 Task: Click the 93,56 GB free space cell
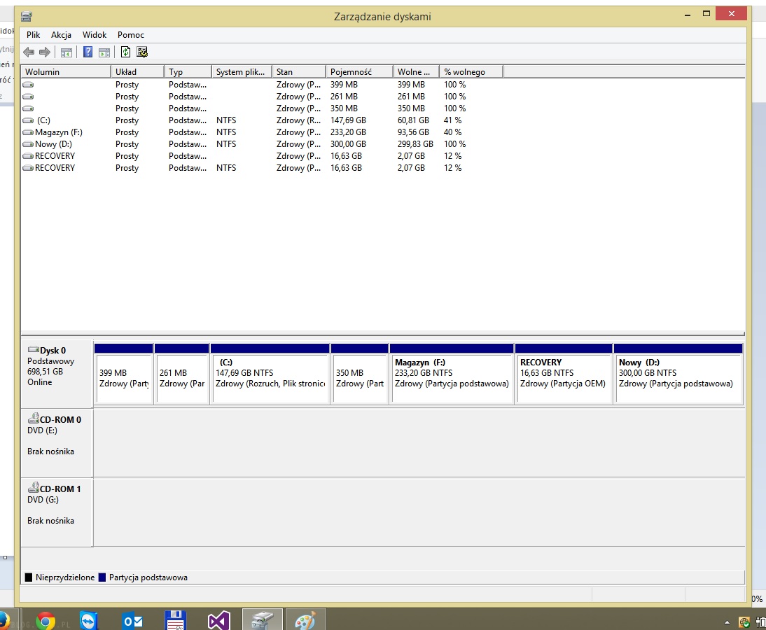413,132
